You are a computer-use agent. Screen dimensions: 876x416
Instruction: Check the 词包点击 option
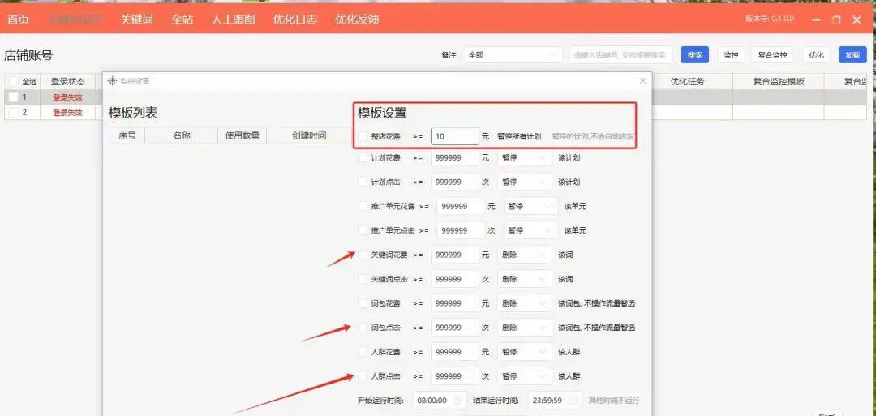tap(363, 328)
